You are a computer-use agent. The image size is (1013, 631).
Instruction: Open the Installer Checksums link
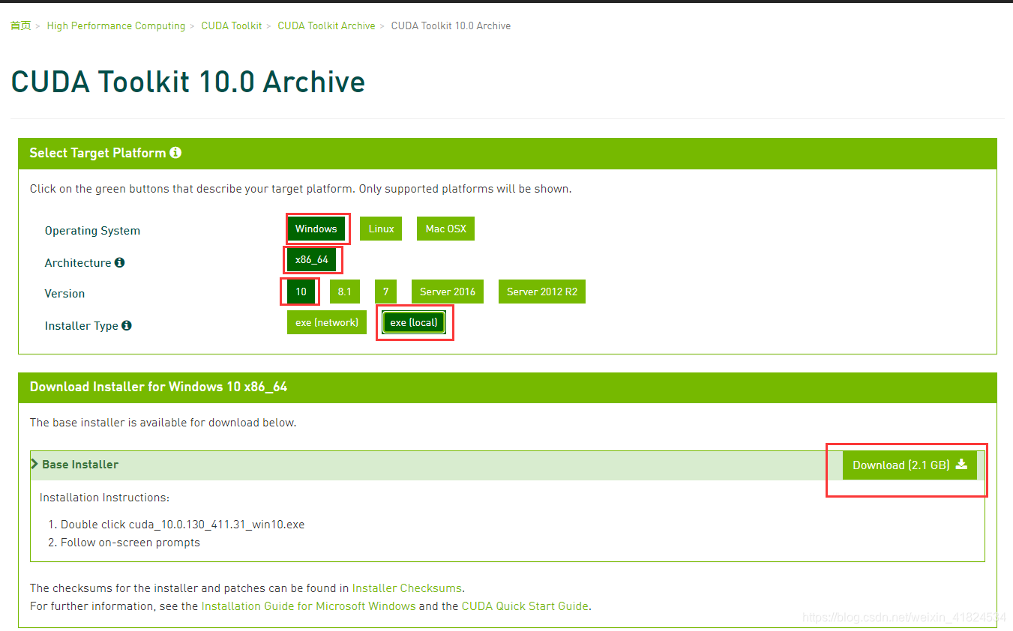407,588
